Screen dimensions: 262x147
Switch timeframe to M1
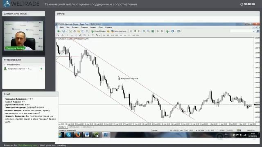[x=104, y=35]
